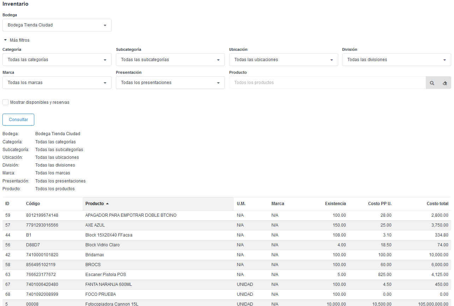Open the División dropdown

[396, 60]
